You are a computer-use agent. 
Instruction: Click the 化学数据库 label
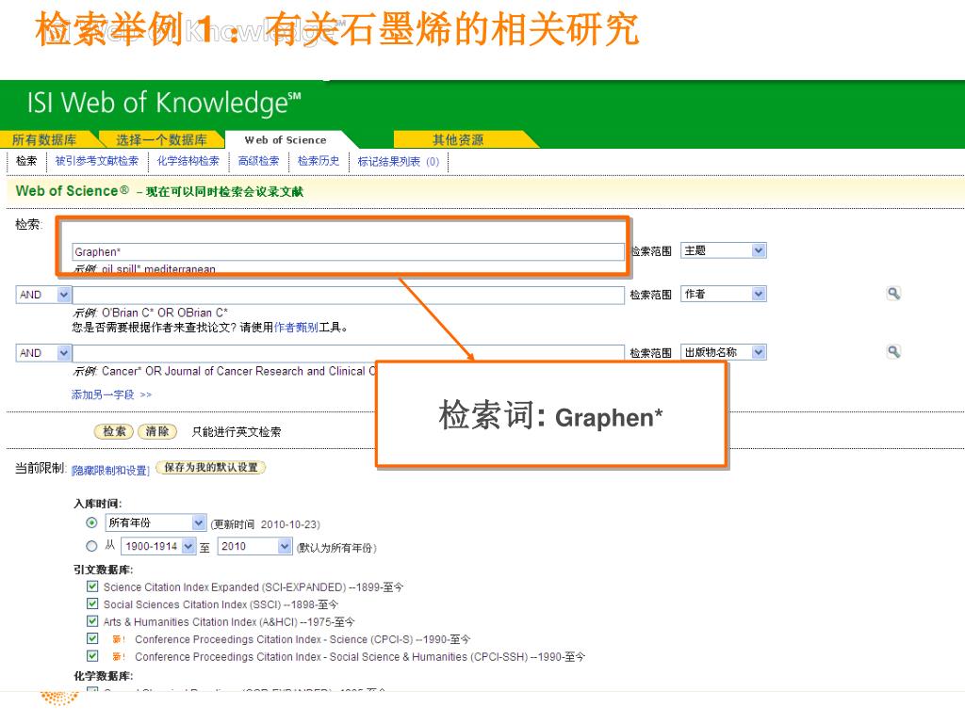(x=104, y=676)
